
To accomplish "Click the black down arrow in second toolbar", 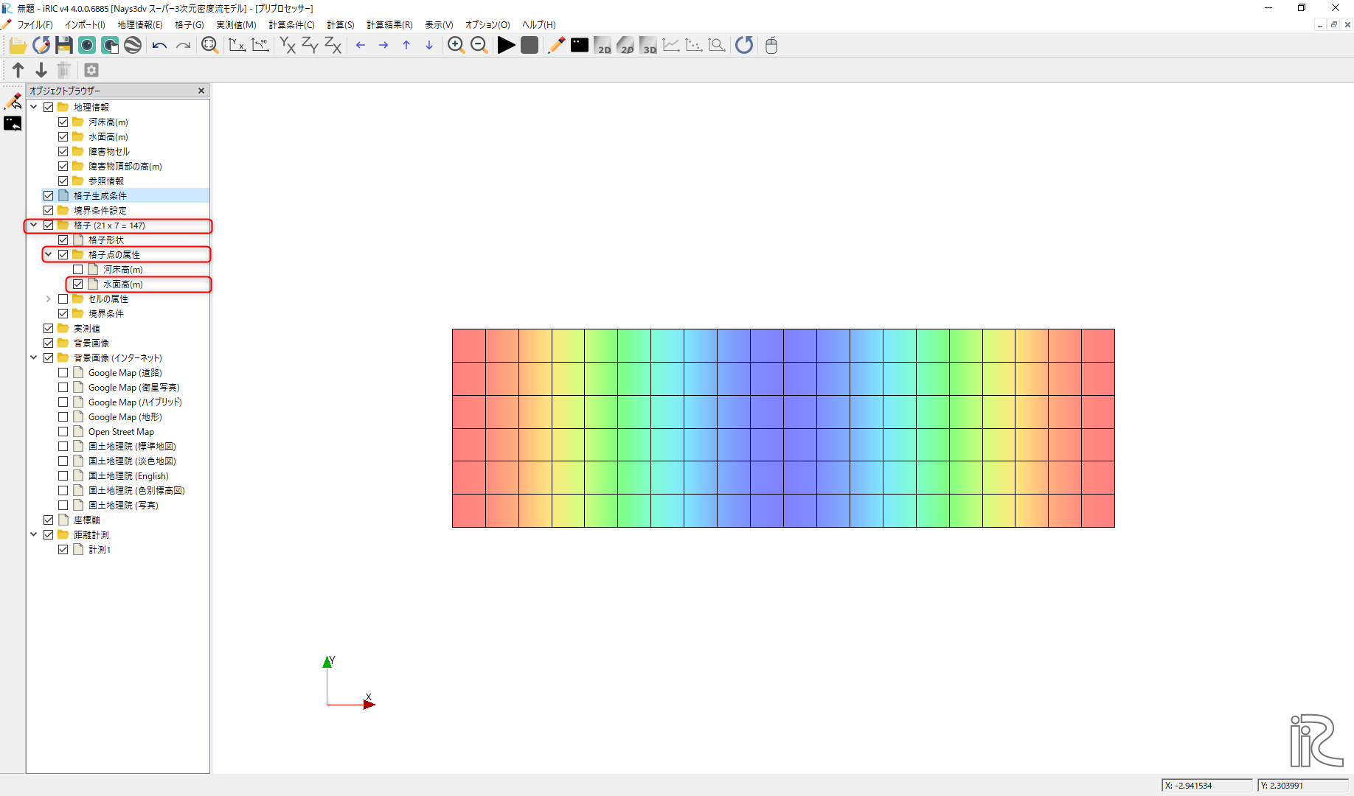I will (x=41, y=70).
